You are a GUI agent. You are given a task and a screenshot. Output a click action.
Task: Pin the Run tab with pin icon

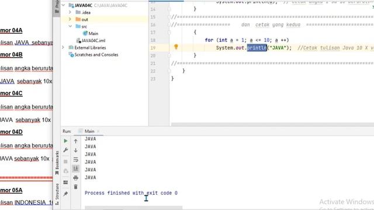(65, 194)
